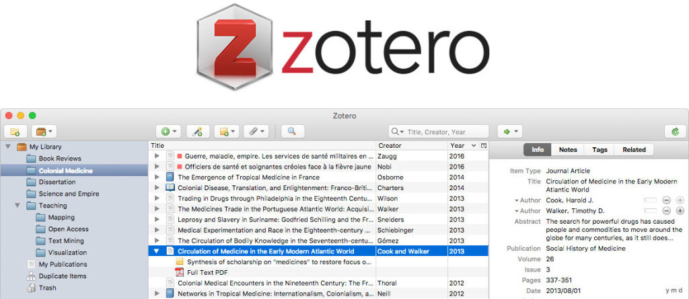Sort items by the Title column header
689x299 pixels.
262,145
